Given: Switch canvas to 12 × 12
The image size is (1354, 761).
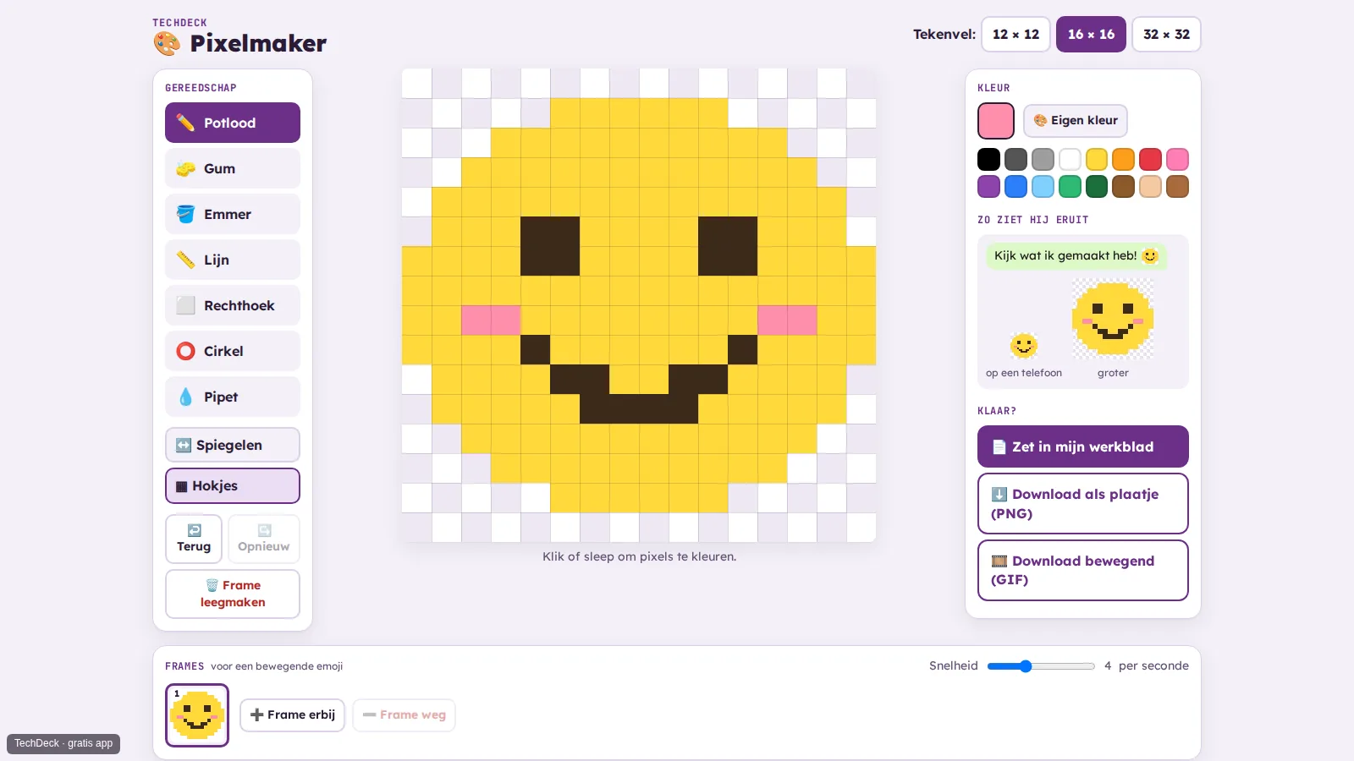Looking at the screenshot, I should (x=1015, y=34).
